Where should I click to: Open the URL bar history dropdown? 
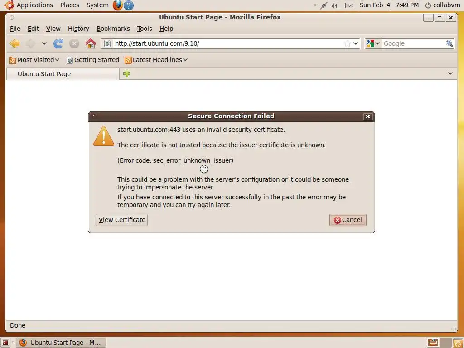pyautogui.click(x=356, y=43)
